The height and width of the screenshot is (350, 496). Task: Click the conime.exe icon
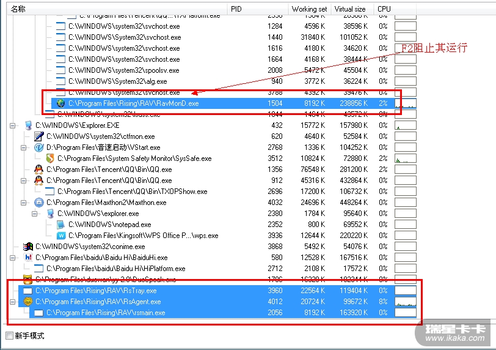tap(28, 247)
